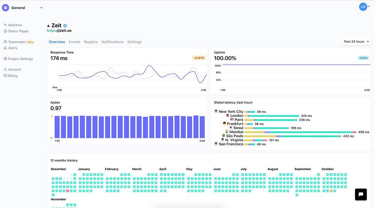
Task: Open the chat widget button
Action: pos(361,194)
